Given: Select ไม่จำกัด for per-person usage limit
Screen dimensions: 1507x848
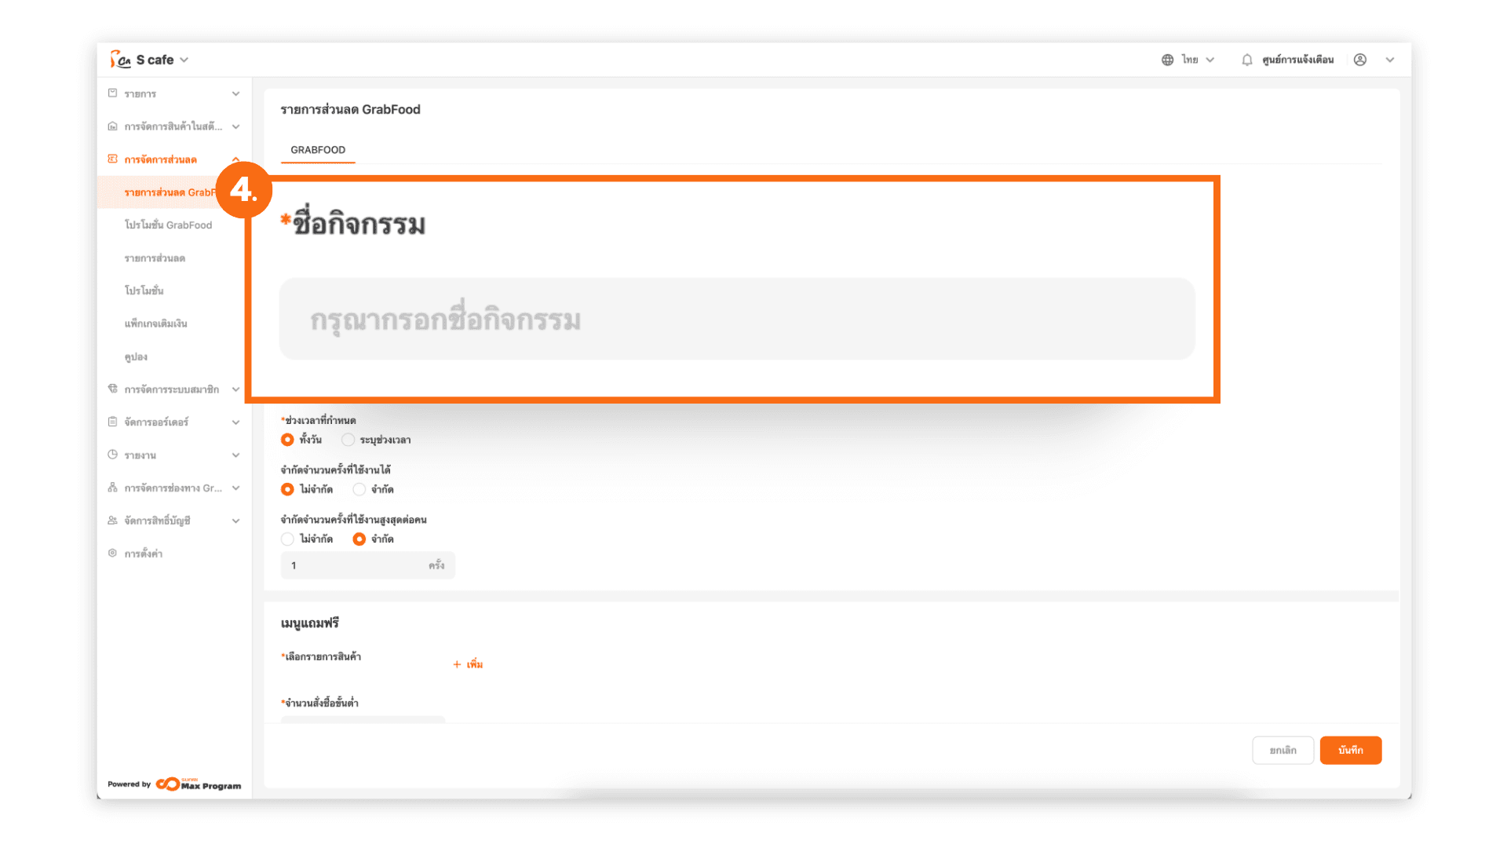Looking at the screenshot, I should pos(287,539).
